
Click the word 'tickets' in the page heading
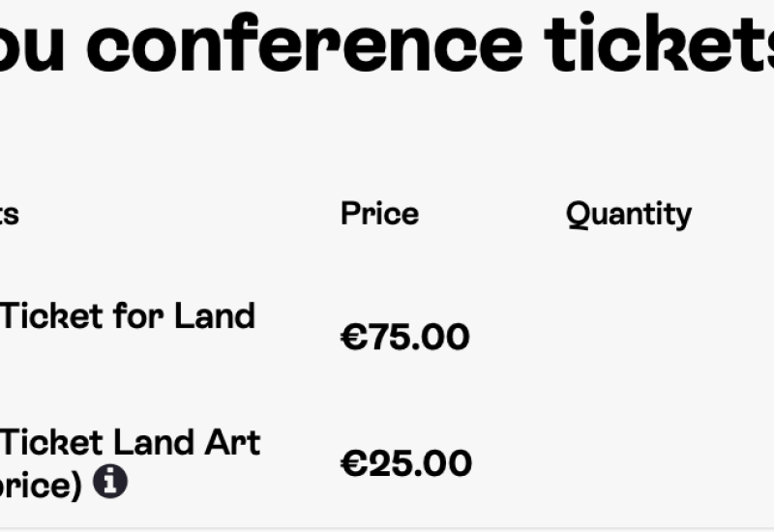659,43
